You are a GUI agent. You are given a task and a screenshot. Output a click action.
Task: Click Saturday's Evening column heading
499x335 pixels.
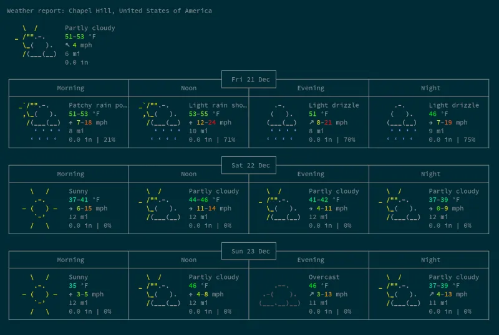pos(310,174)
